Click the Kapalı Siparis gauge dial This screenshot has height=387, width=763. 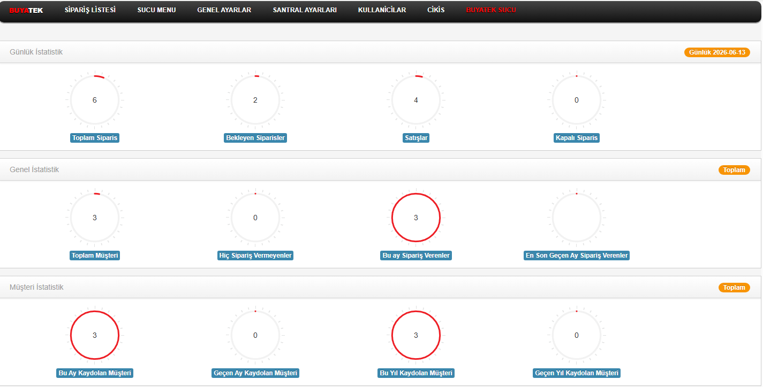[x=577, y=100]
